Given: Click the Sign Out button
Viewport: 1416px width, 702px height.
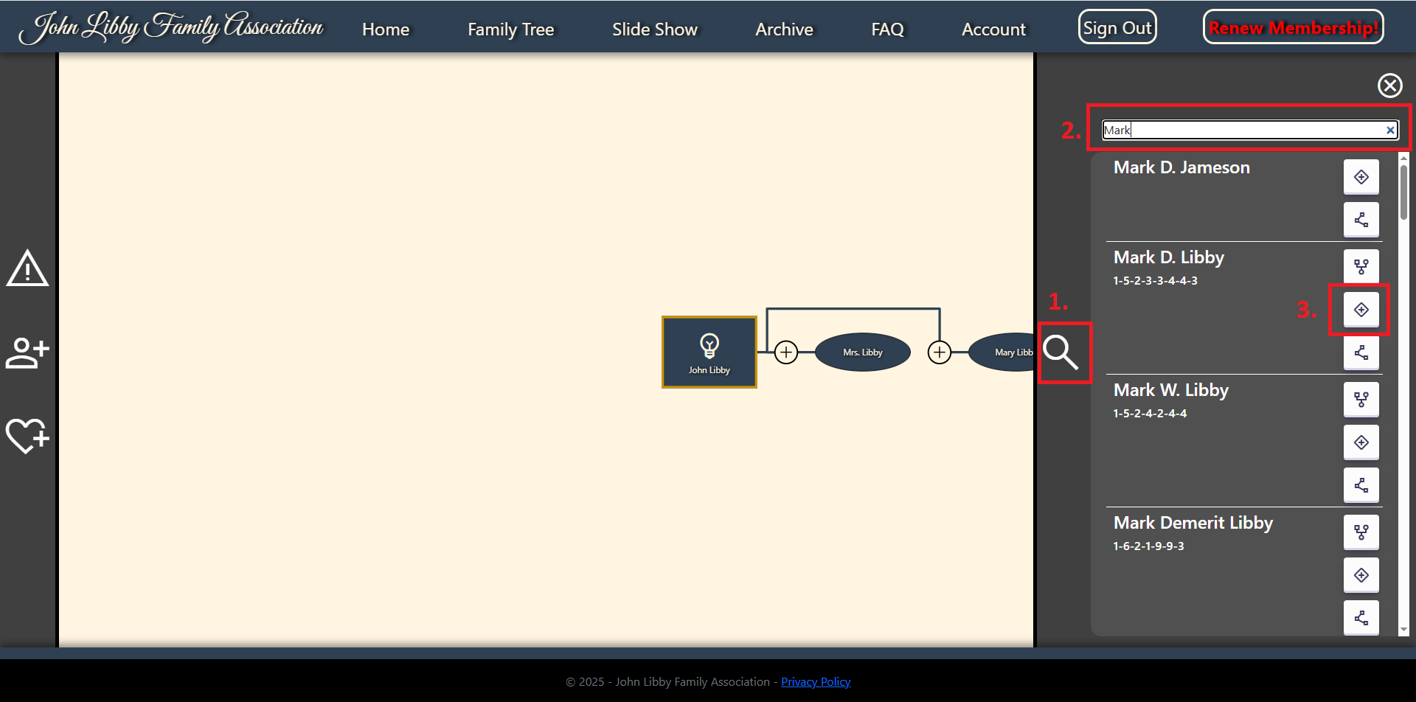Looking at the screenshot, I should pos(1117,27).
